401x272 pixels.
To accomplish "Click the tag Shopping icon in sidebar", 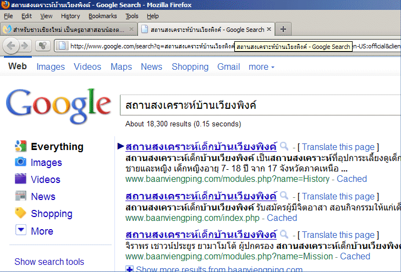I will click(x=20, y=213).
